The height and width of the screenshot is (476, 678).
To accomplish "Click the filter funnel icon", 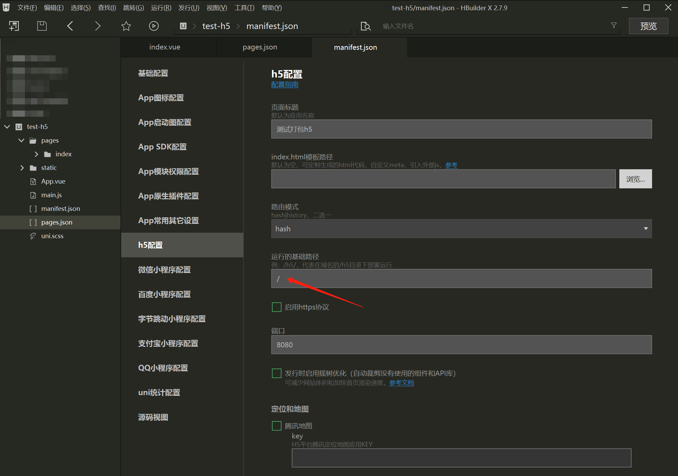I will point(614,25).
